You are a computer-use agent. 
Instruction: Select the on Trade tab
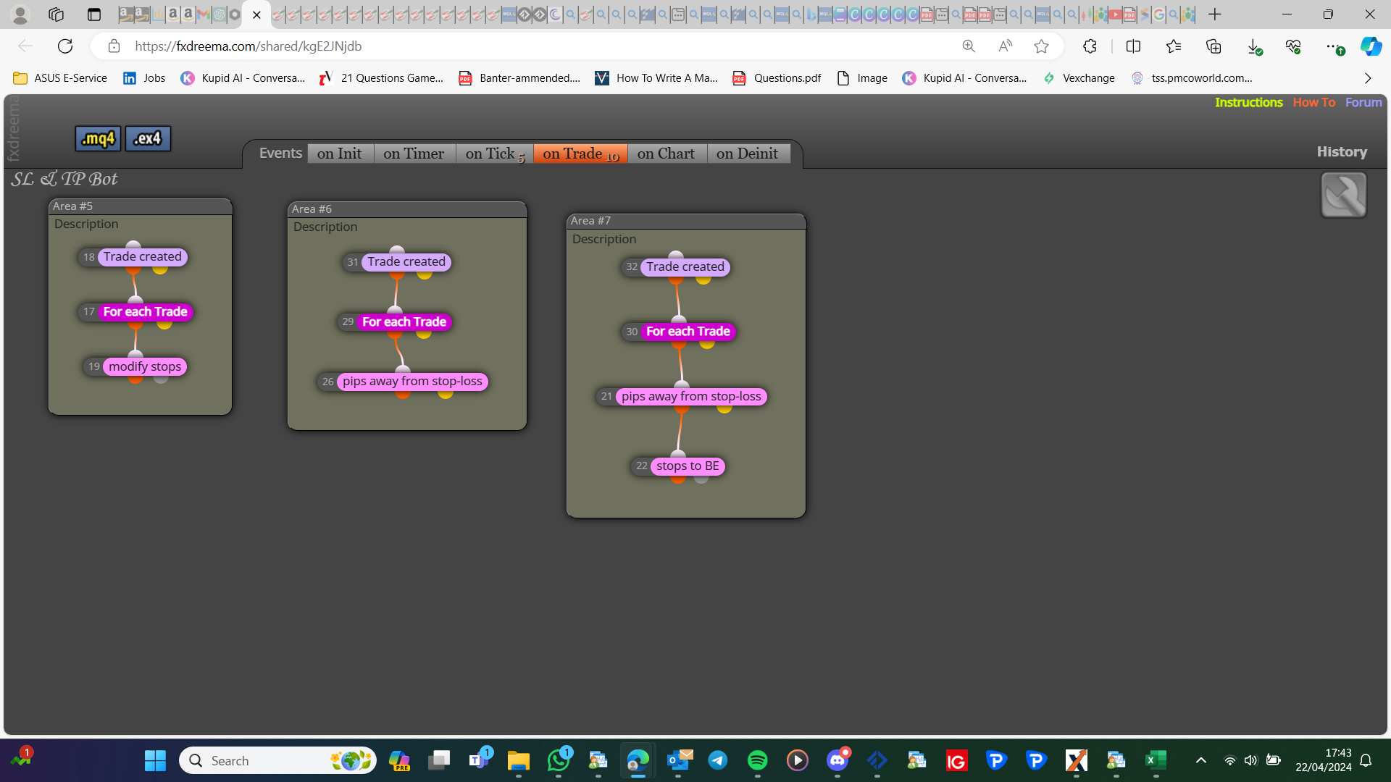tap(580, 154)
